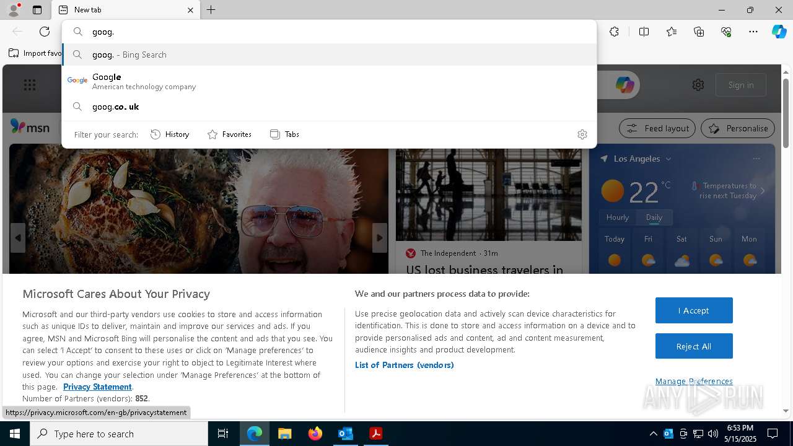Open the Copilot sidebar icon
This screenshot has height=446, width=793.
point(779,32)
